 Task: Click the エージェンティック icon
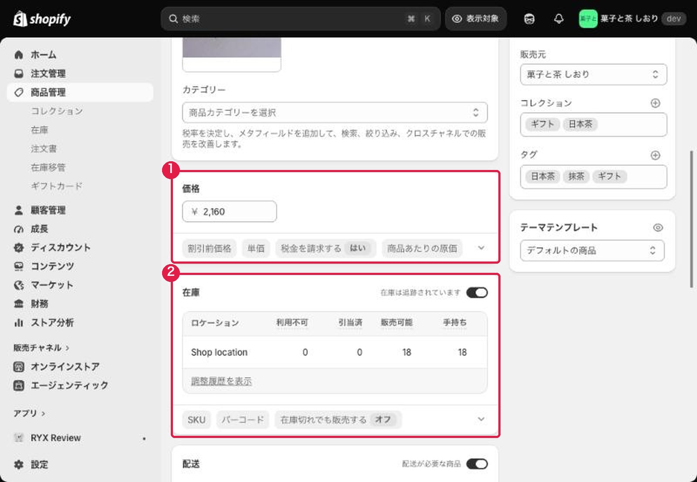(19, 385)
